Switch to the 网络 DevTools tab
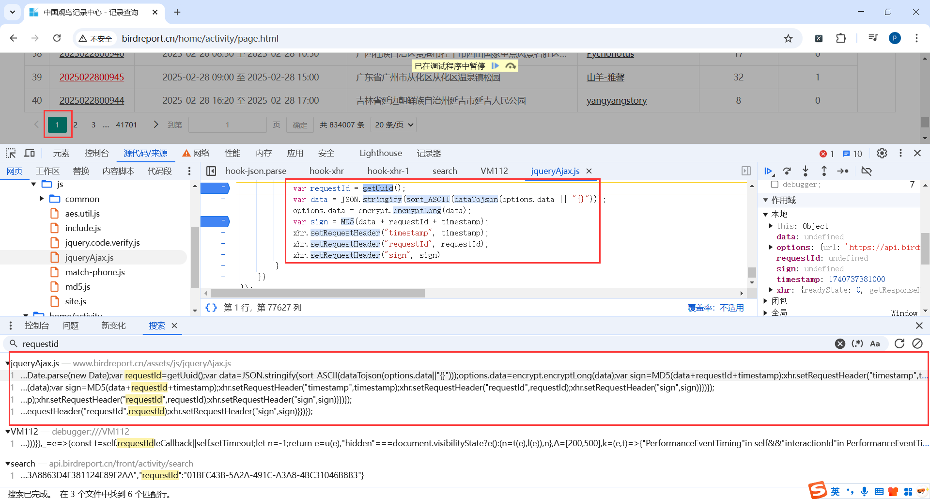 pyautogui.click(x=196, y=154)
